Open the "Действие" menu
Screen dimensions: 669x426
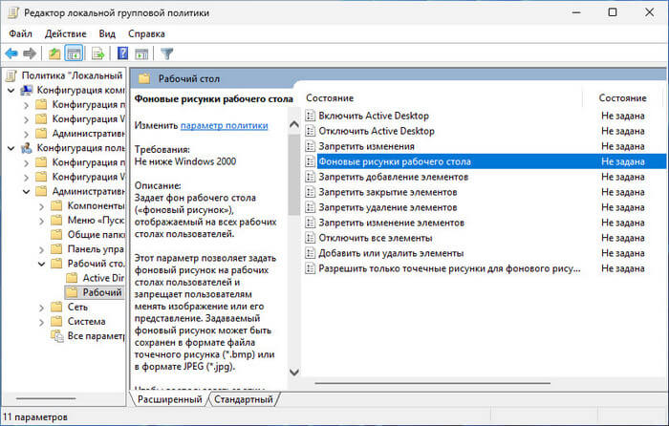click(x=65, y=33)
